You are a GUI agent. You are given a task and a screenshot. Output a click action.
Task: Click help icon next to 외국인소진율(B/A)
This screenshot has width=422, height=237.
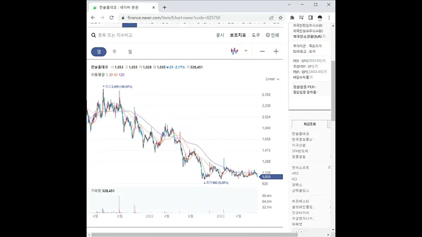click(324, 36)
